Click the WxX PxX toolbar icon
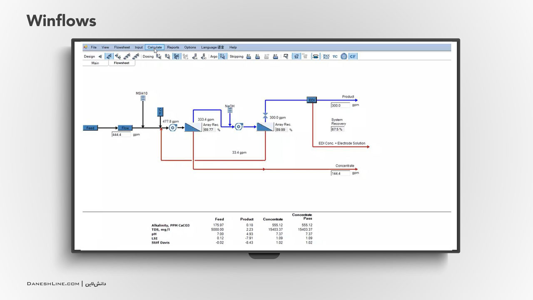Viewport: 533px width, 300px height. tap(326, 56)
